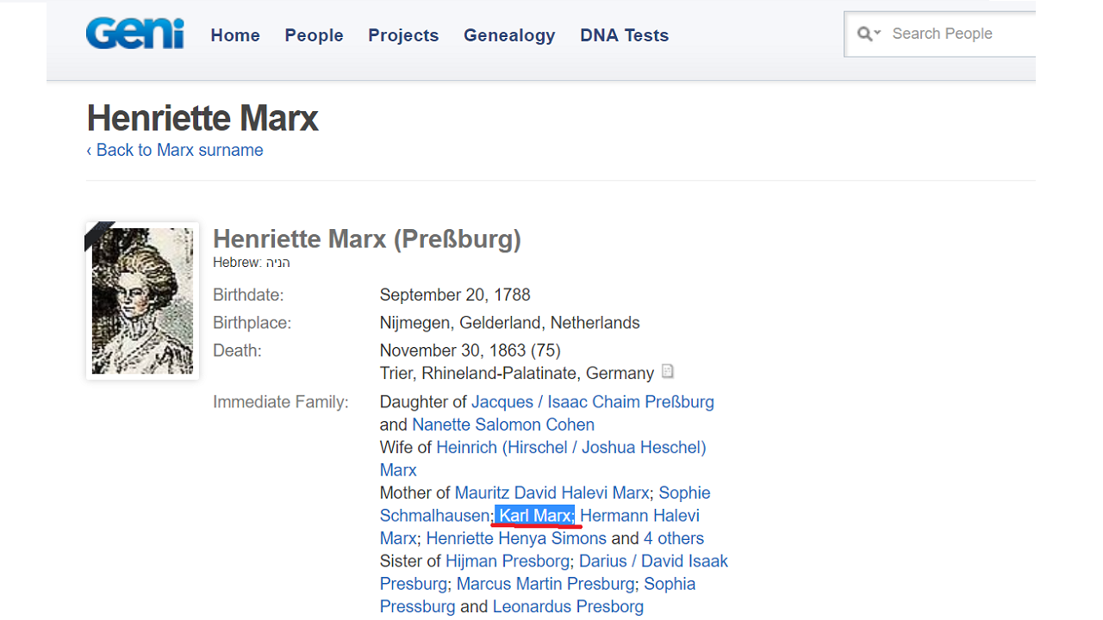Visit Heinrich (Hirschel / Joshua Heschel) profile
The height and width of the screenshot is (620, 1103).
click(x=570, y=448)
